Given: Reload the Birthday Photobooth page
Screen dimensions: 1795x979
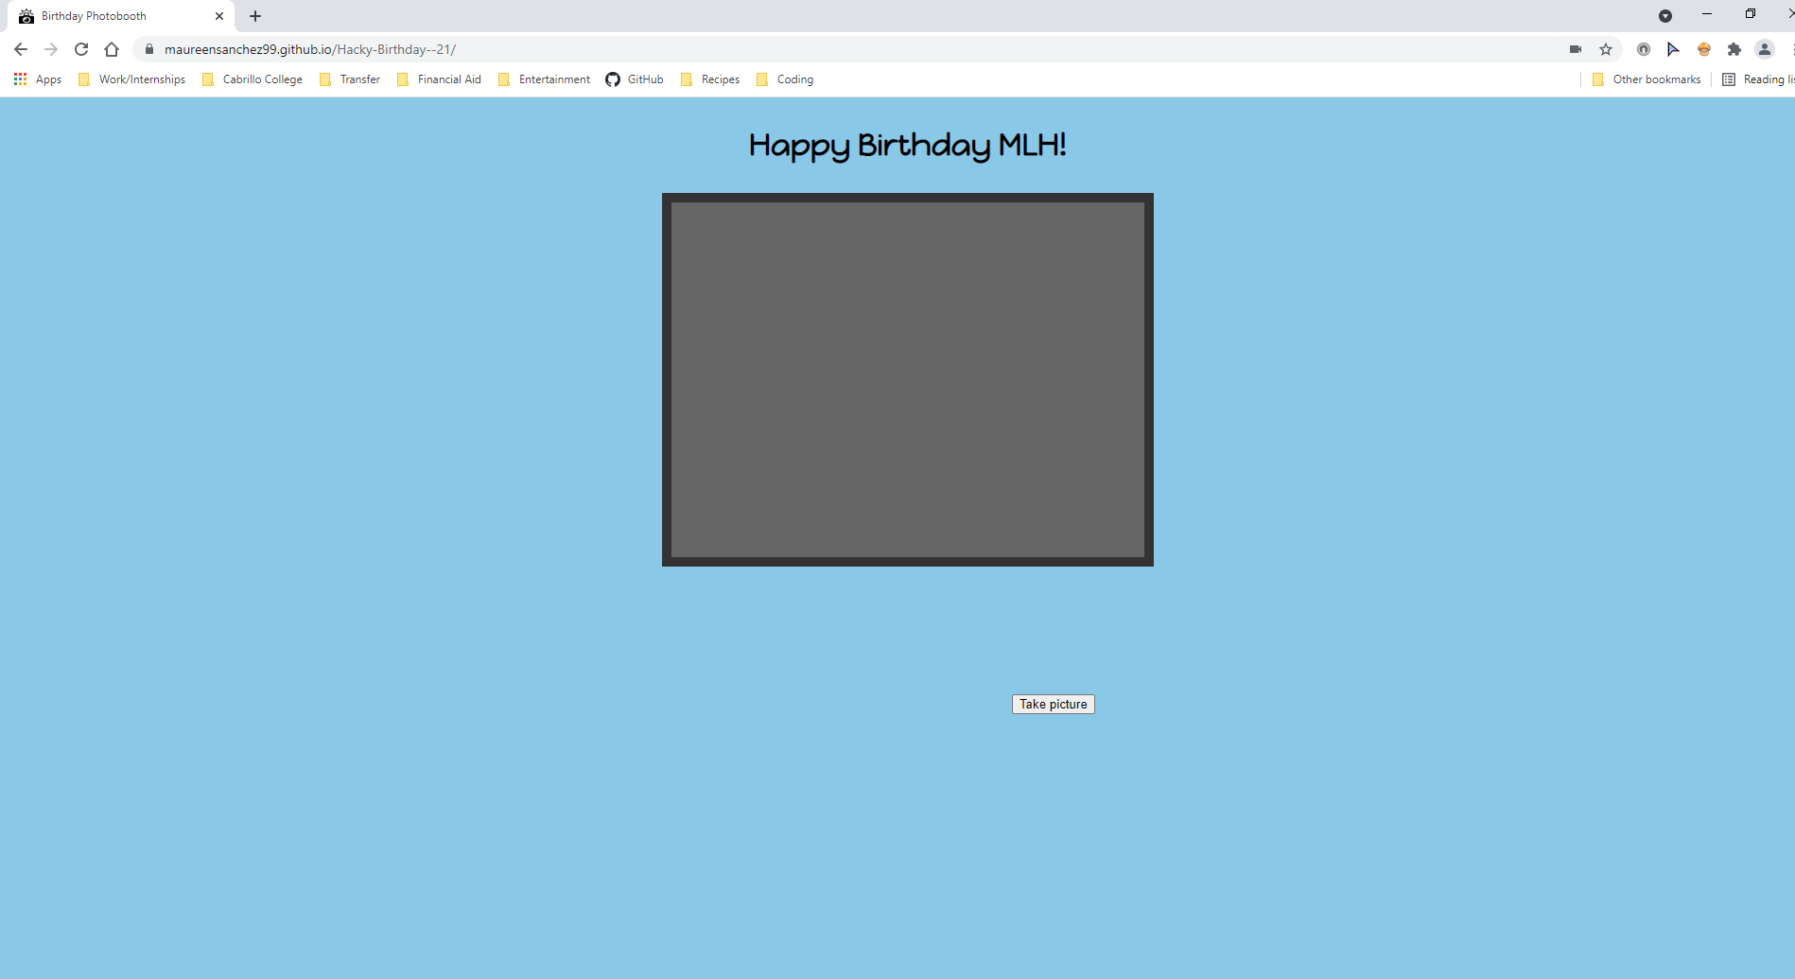Looking at the screenshot, I should click(81, 49).
